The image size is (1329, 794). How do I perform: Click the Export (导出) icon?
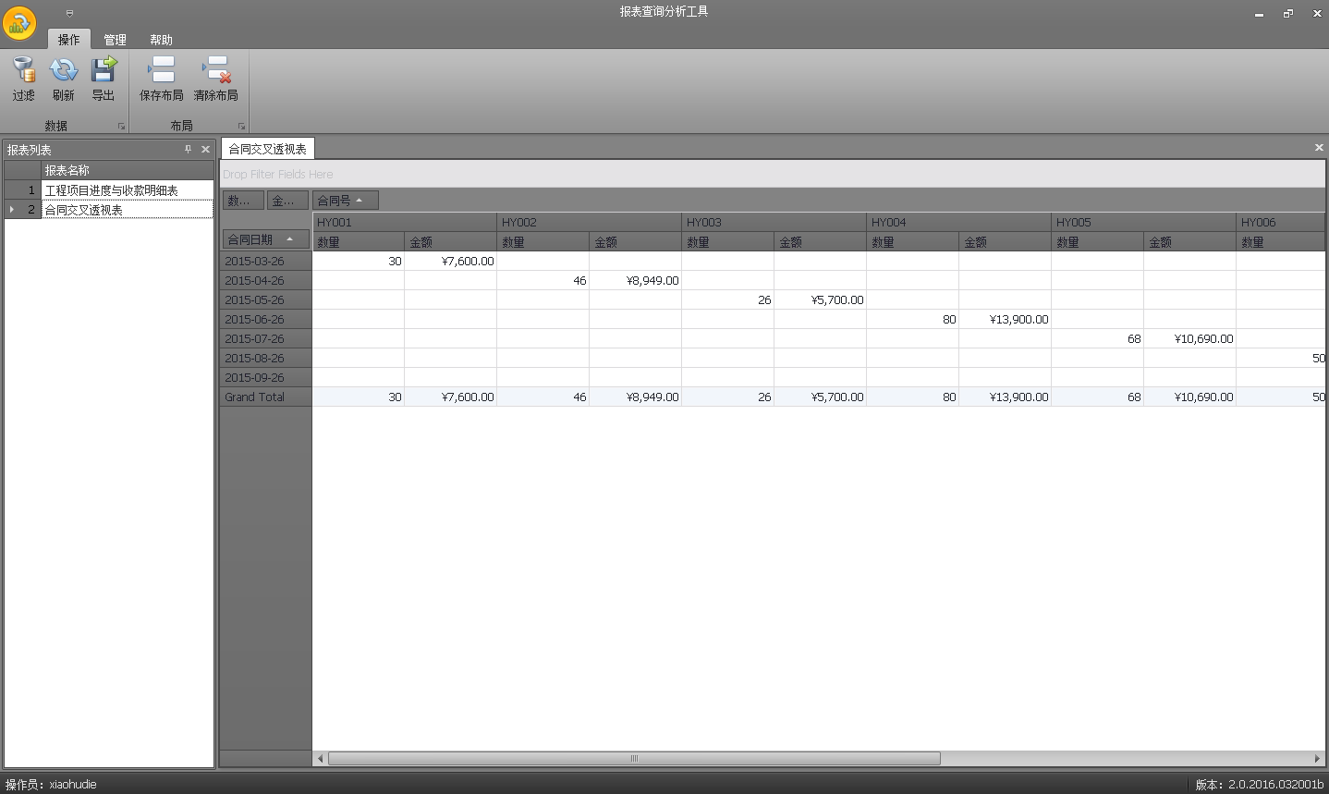(x=103, y=71)
